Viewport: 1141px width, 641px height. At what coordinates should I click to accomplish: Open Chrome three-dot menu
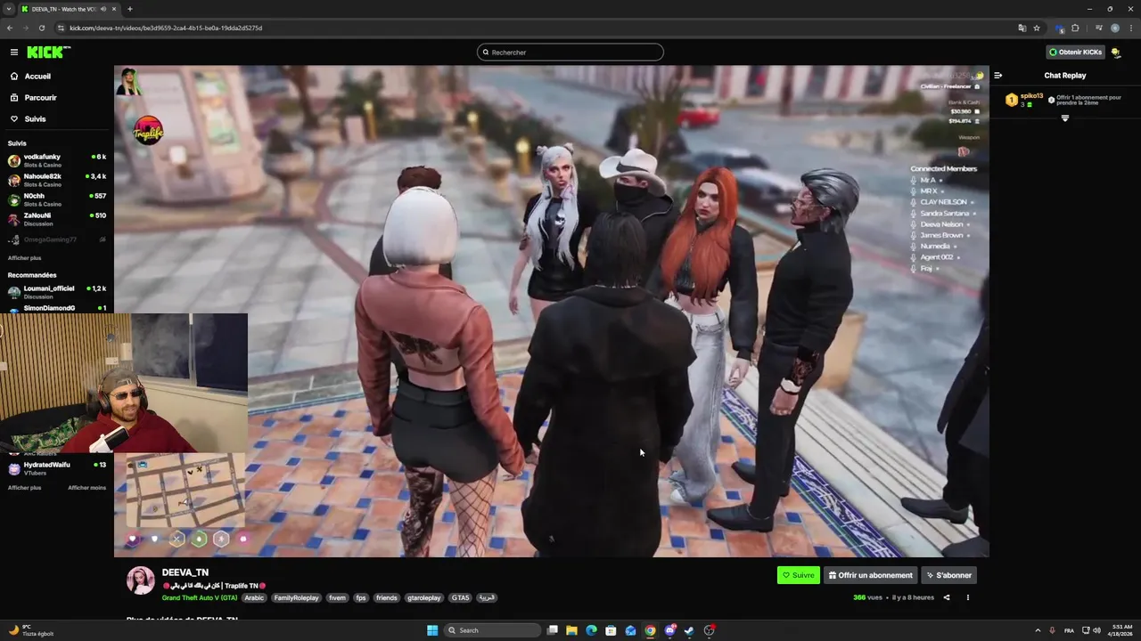pyautogui.click(x=1130, y=28)
